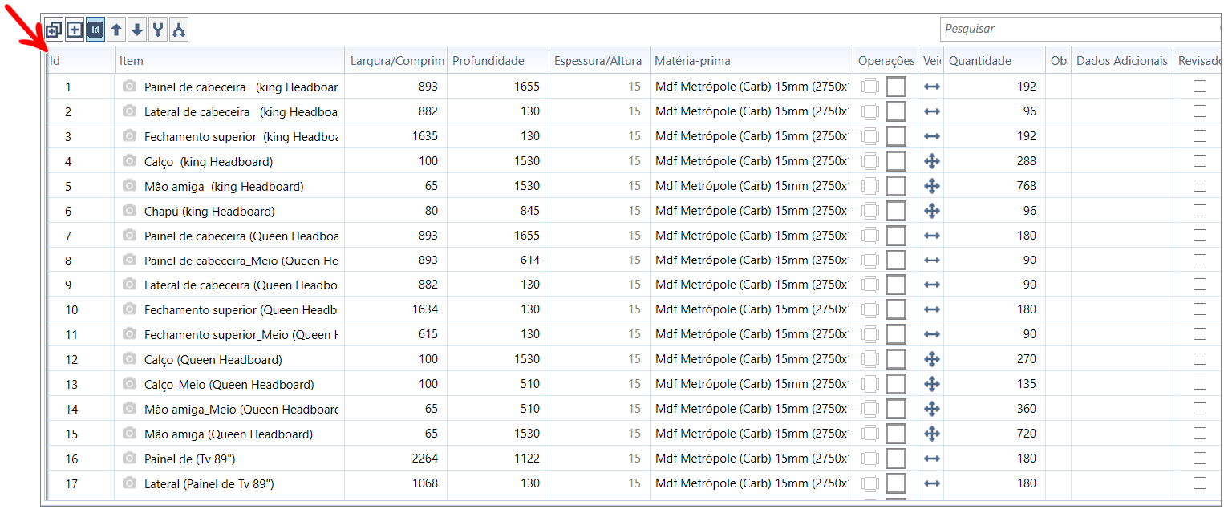Click large square operations icon in row 17
The width and height of the screenshot is (1224, 509).
[x=896, y=483]
